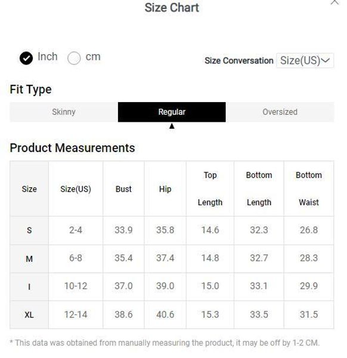Click the Bottom Waist column header
Screen dimensions: 347x358
pyautogui.click(x=309, y=189)
